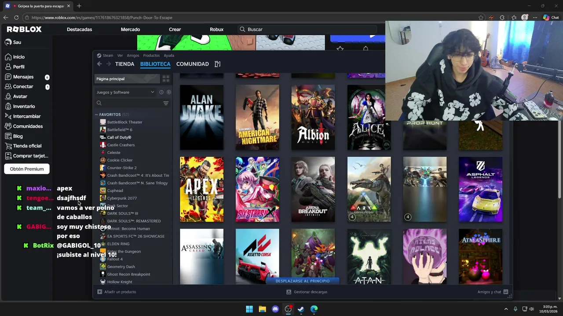Open the browser favorites list icon
This screenshot has height=316, width=563.
tap(514, 18)
